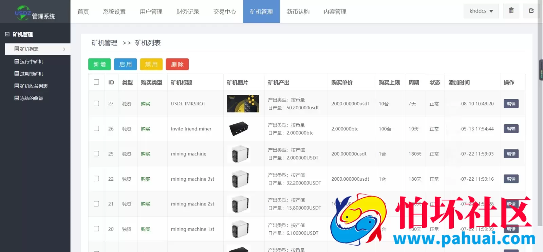Open Invite friend miner image thumbnail
Screen dimensions: 543x252
click(239, 129)
